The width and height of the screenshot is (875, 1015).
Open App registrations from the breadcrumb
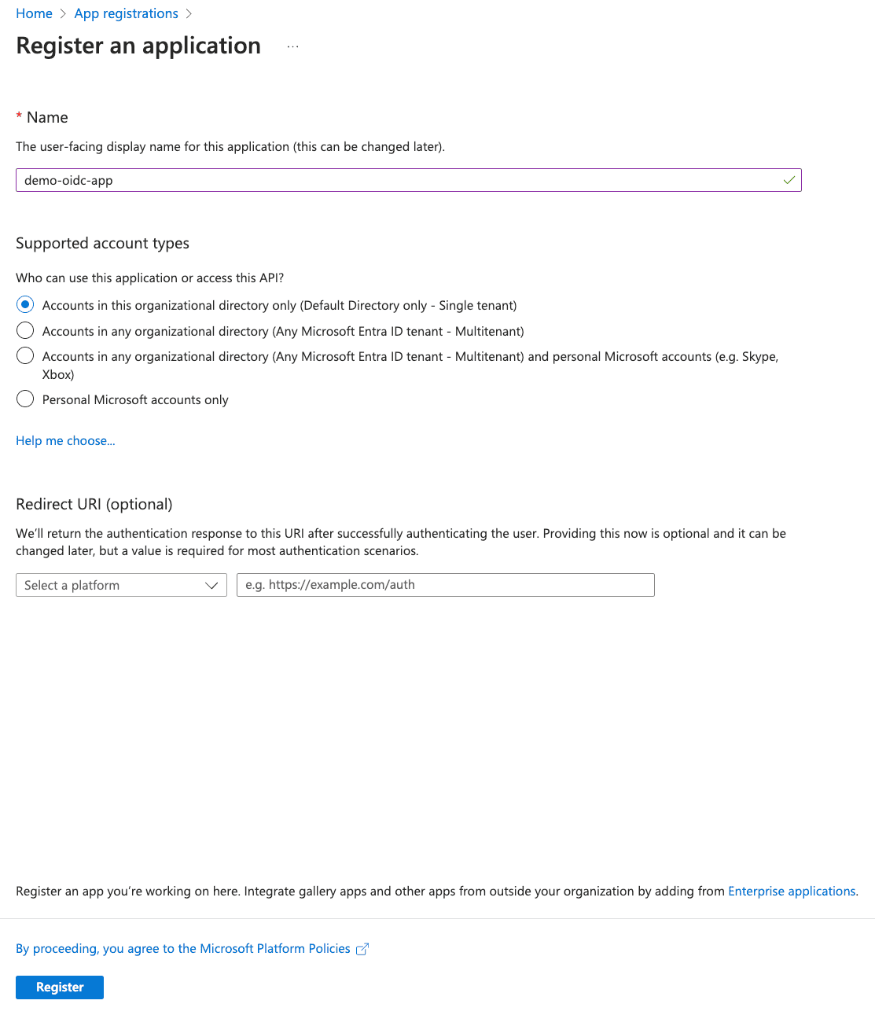click(126, 13)
